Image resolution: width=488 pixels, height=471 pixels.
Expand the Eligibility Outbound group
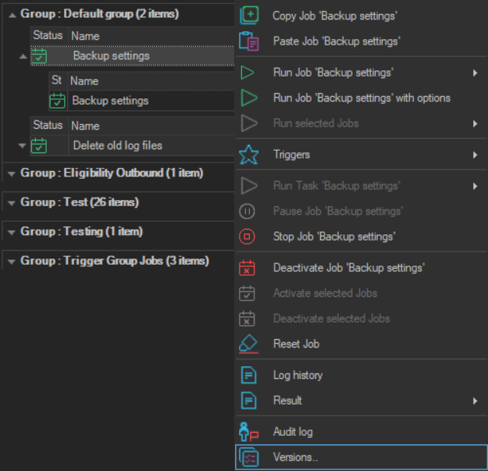click(11, 173)
